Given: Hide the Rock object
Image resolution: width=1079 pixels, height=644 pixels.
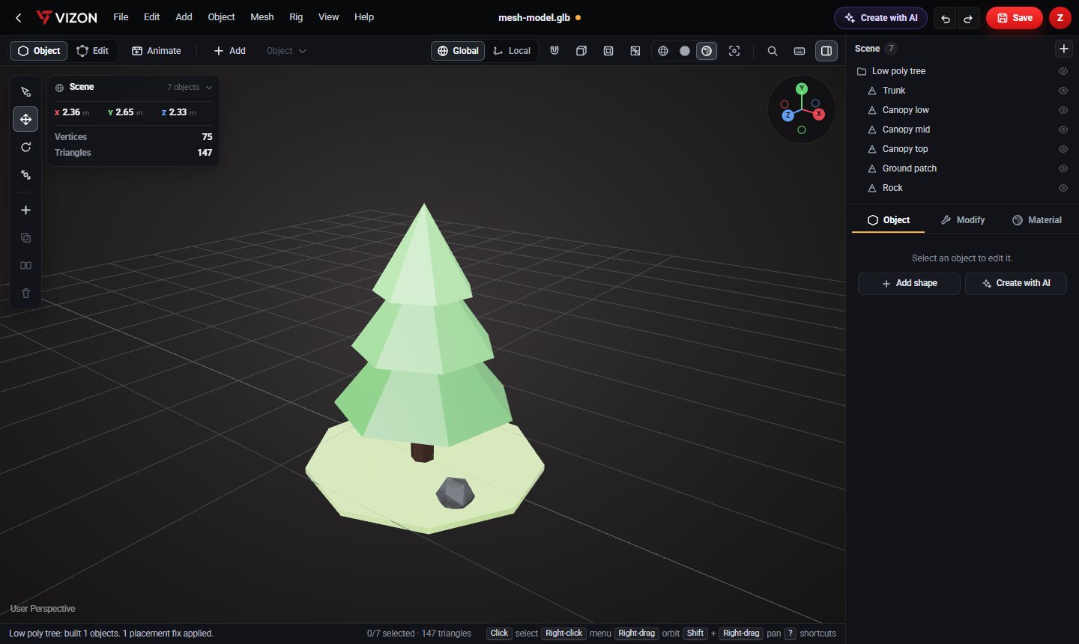Looking at the screenshot, I should tap(1063, 188).
